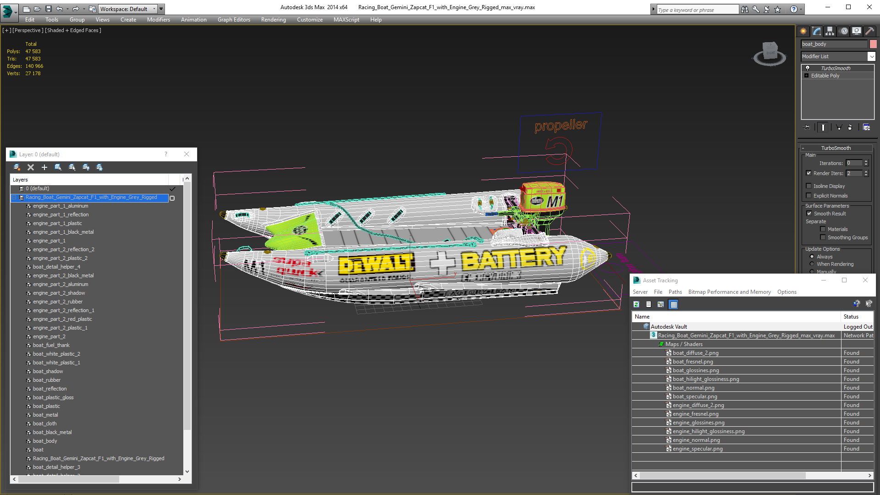Collapse the TurboSmooth rollout
This screenshot has height=495, width=880.
[x=803, y=148]
